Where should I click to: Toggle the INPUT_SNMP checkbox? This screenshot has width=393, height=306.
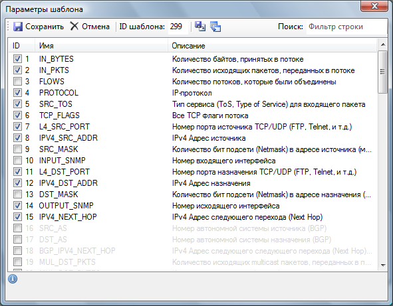[x=17, y=161]
